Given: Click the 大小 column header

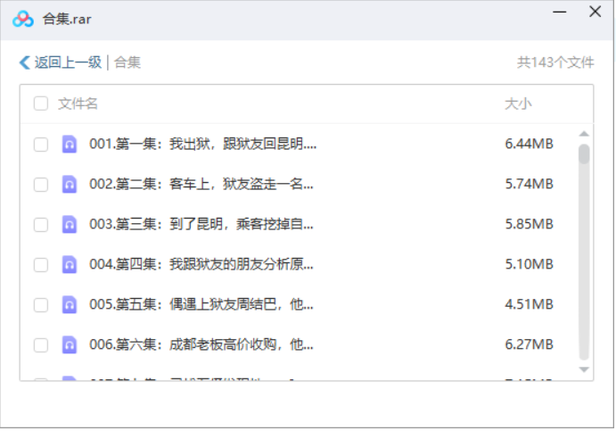Looking at the screenshot, I should (x=518, y=104).
